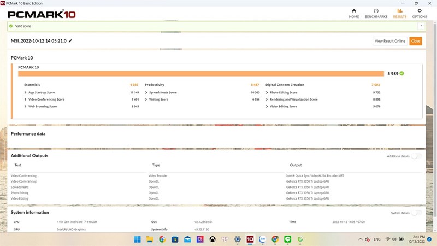Click the Video Encoder type cell
The height and width of the screenshot is (246, 437).
[x=158, y=175]
